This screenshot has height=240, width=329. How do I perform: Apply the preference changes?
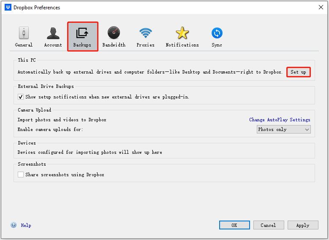[x=303, y=225]
